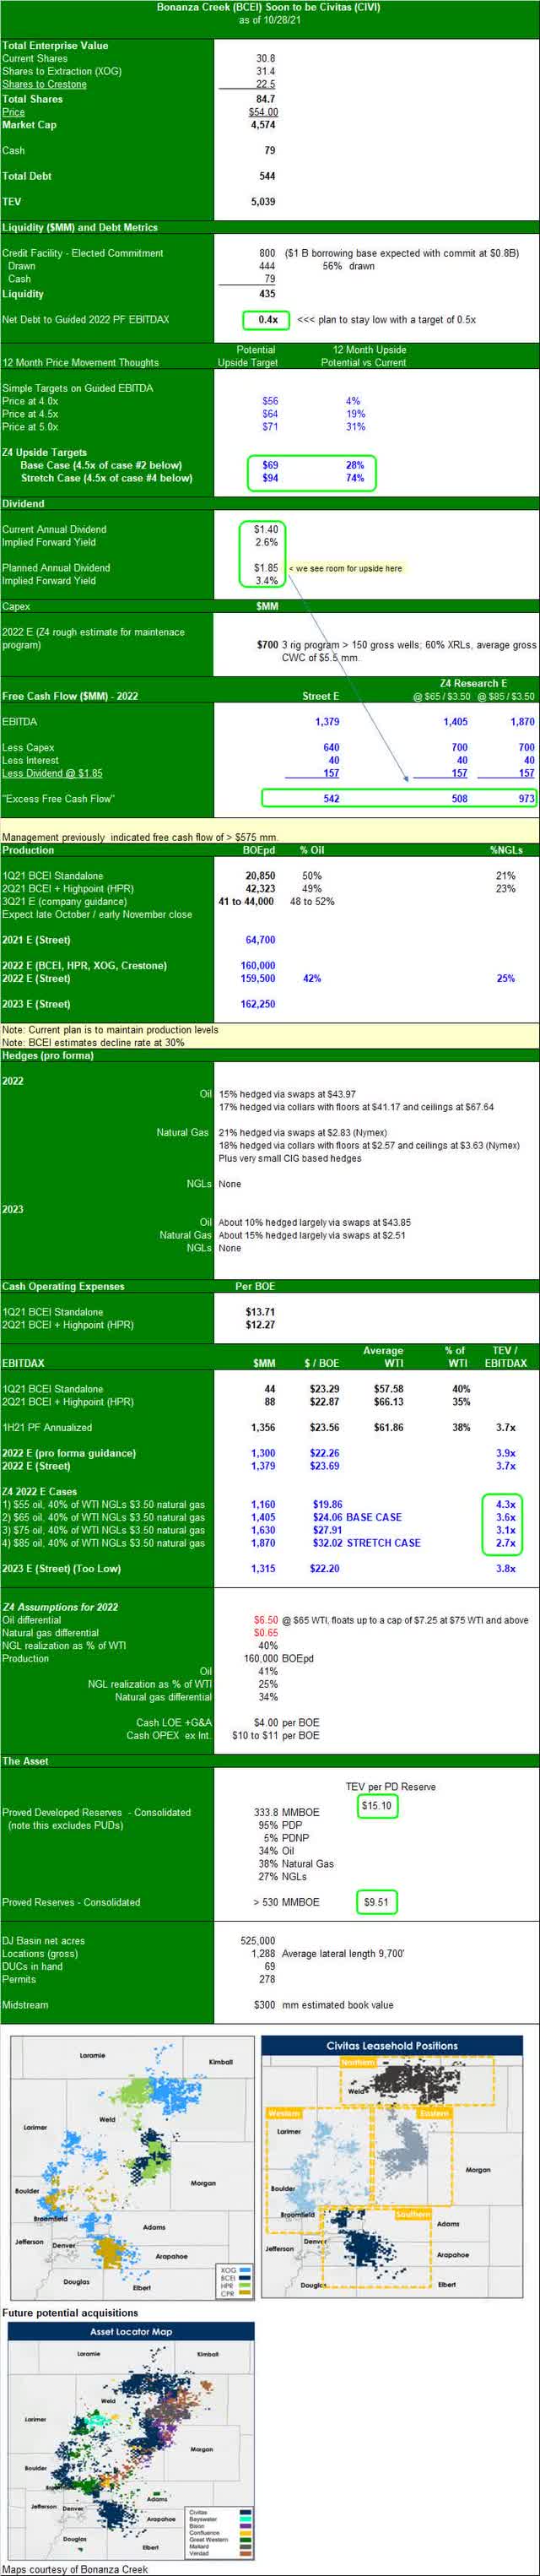Image resolution: width=540 pixels, height=2576 pixels.
Task: Click the Planned Annual Dividend value $1.85
Action: (266, 568)
